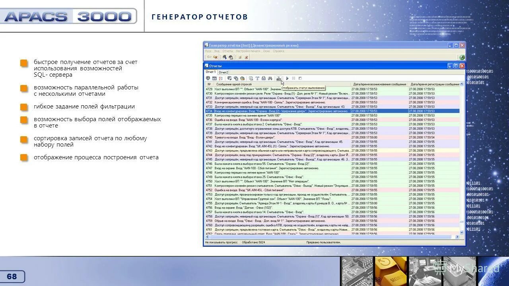Screen dimensions: 509x286
Task: Open the Пуск menu
Action: 208,51
